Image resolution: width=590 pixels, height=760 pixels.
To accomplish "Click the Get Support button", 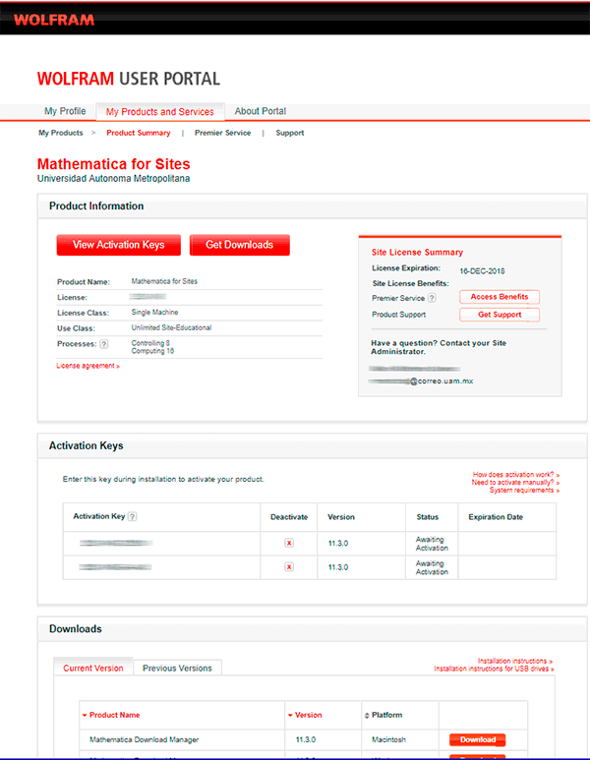I will click(x=499, y=315).
